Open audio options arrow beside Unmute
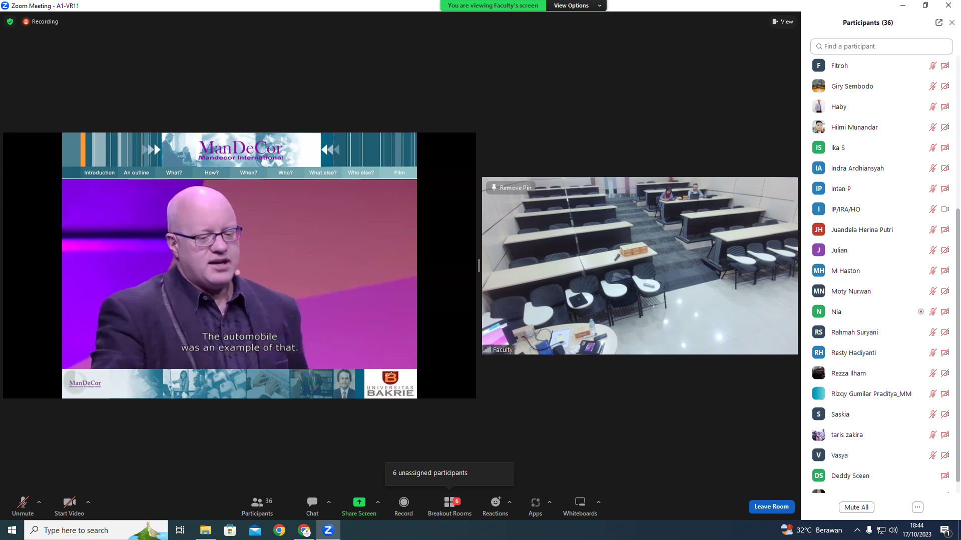Viewport: 961px width, 540px height. 39,502
